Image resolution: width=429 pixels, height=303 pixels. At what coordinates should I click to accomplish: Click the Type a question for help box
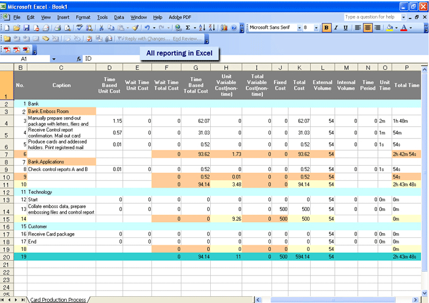(x=373, y=17)
